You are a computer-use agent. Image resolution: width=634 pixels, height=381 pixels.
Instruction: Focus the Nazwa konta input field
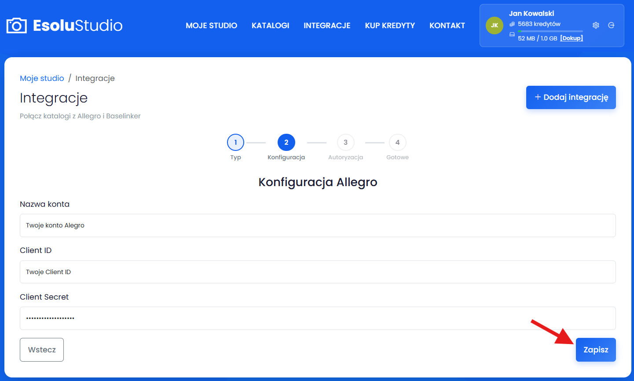[318, 225]
